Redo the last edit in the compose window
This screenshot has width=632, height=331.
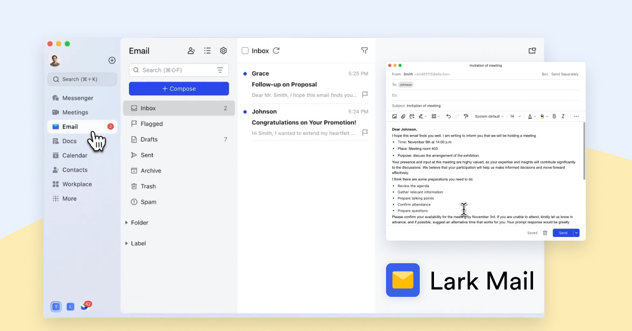(456, 116)
